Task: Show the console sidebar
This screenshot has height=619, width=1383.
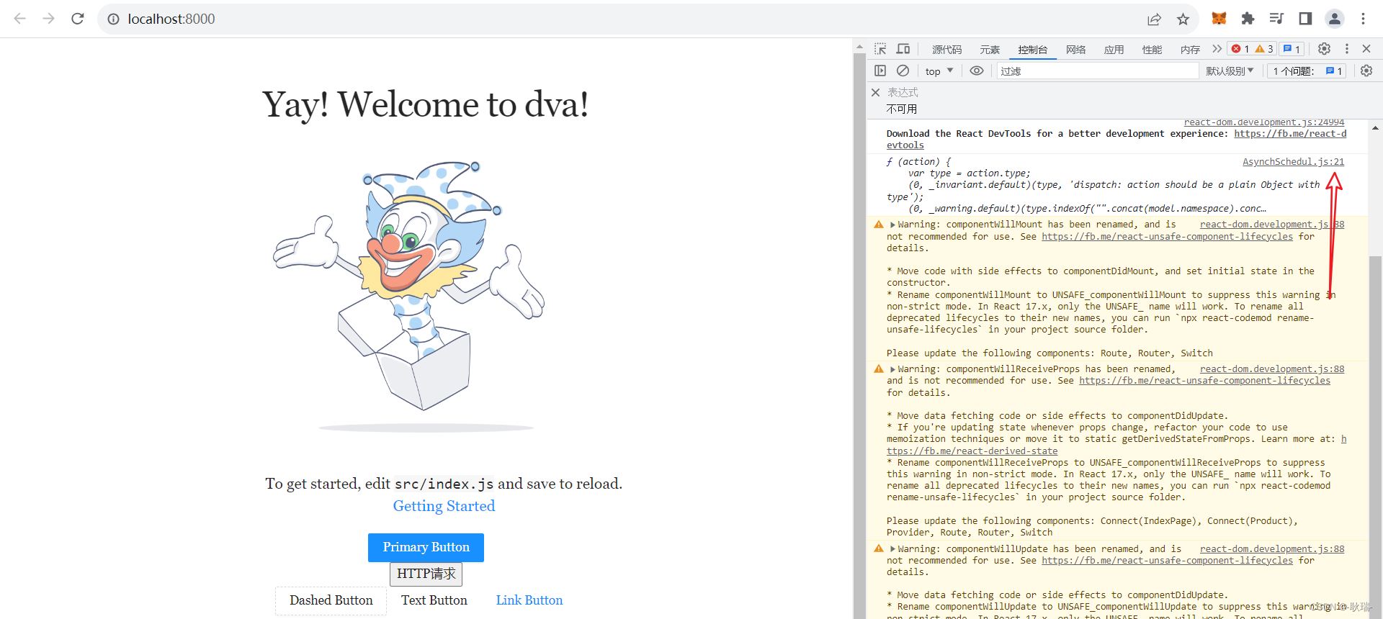Action: click(880, 71)
